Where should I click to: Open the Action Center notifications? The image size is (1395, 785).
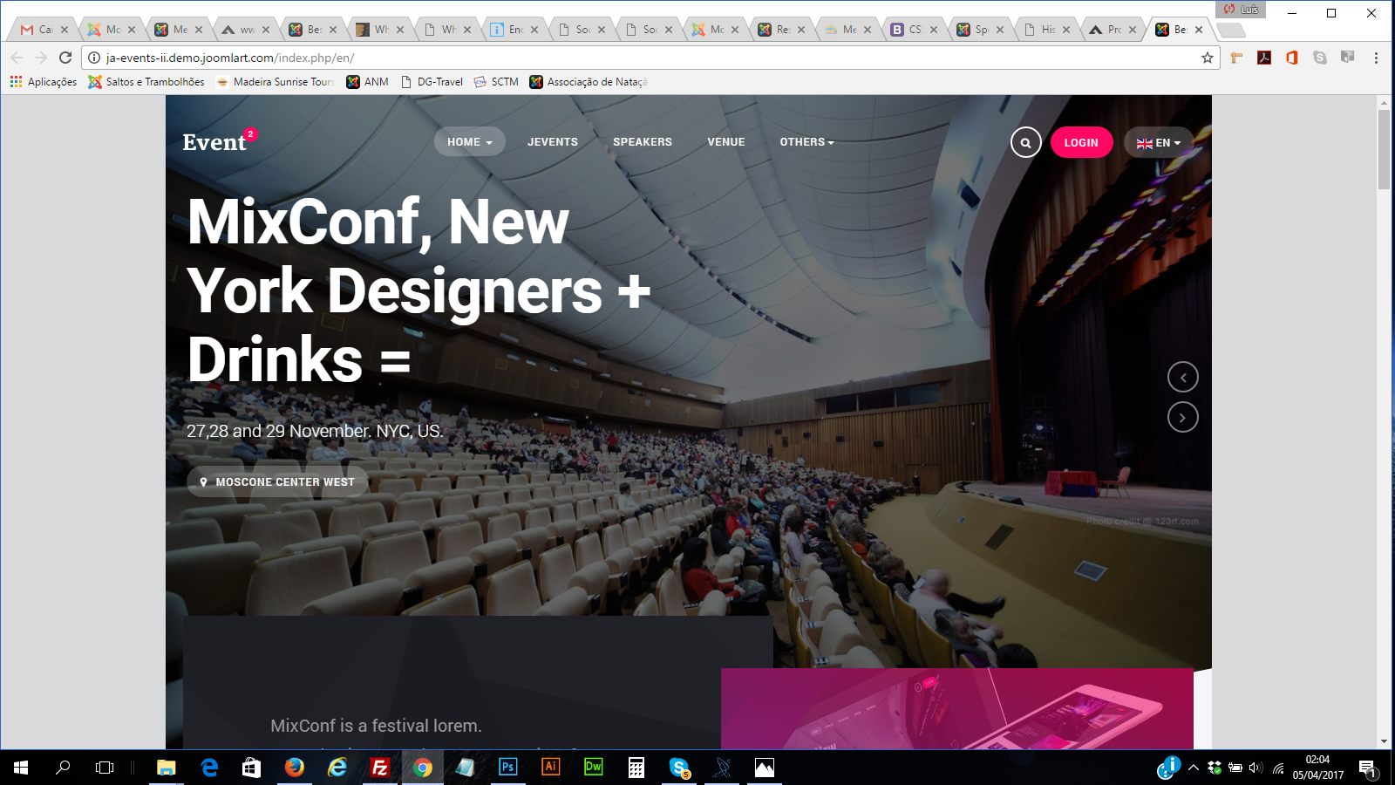click(1367, 768)
